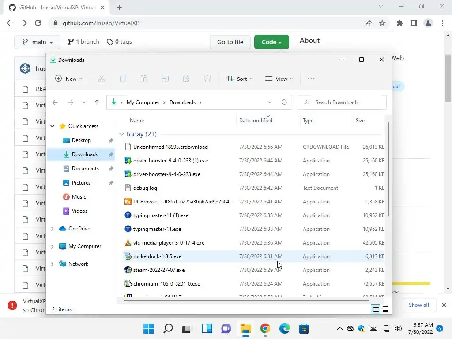This screenshot has width=452, height=339.
Task: Open the New dropdown in Explorer
Action: 68,79
